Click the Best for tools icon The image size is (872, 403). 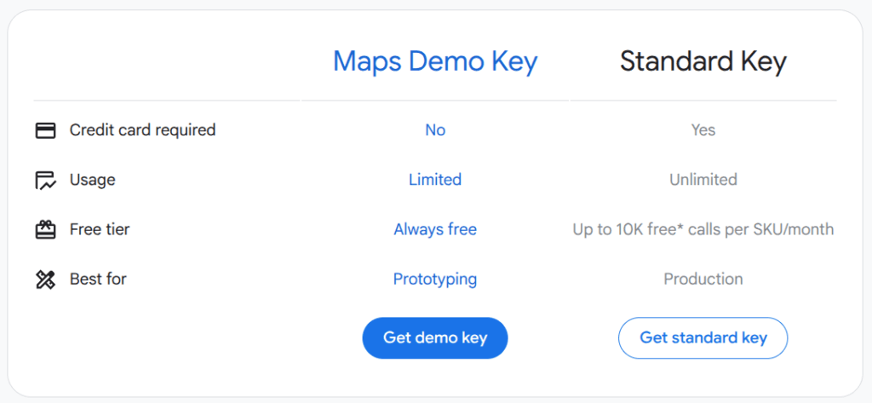[x=45, y=279]
